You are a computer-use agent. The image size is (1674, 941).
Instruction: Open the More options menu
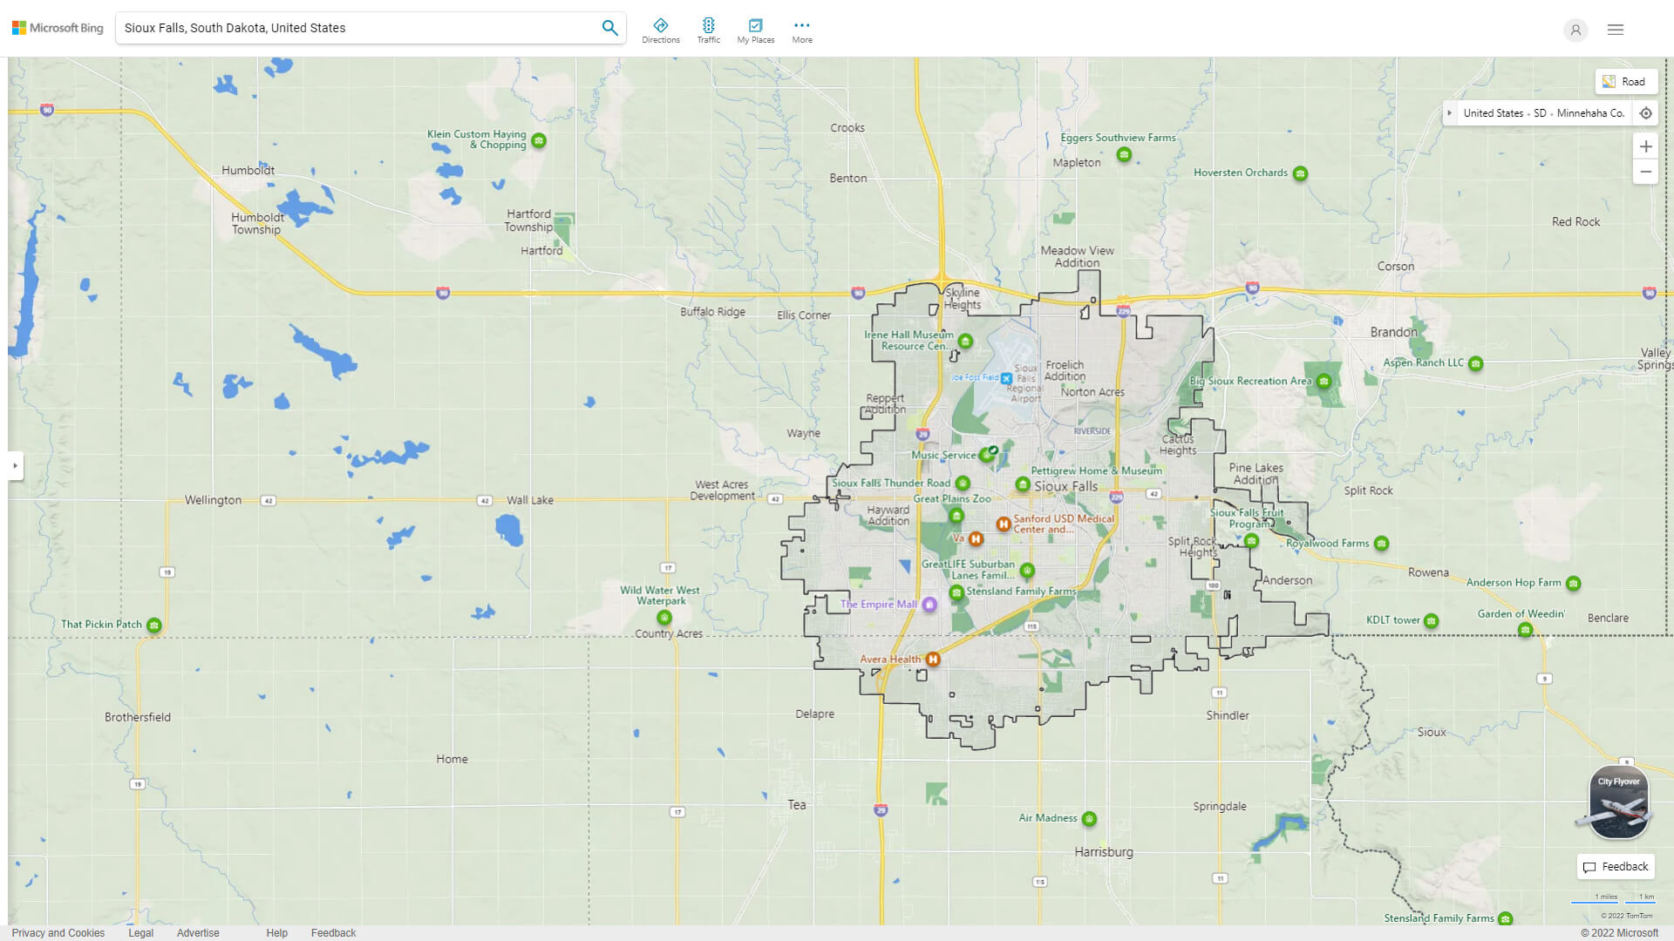pyautogui.click(x=801, y=25)
